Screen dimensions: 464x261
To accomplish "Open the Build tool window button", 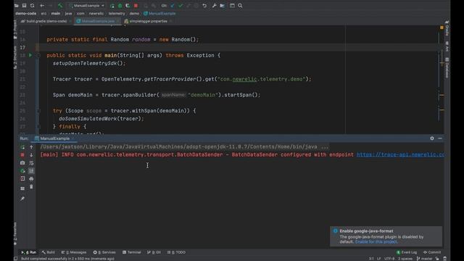I will pyautogui.click(x=49, y=252).
